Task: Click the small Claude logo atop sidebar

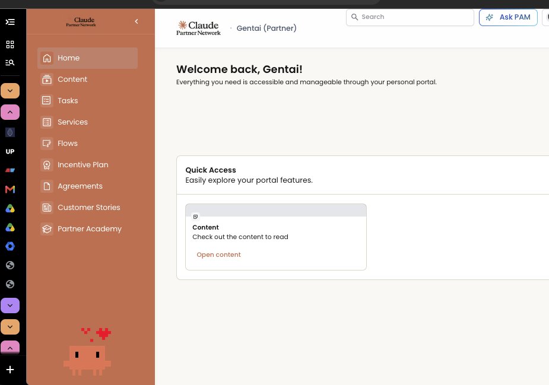Action: click(x=81, y=22)
